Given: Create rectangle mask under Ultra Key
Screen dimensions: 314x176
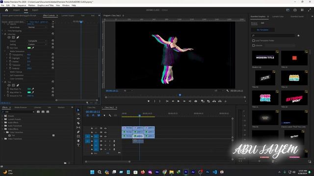Looking at the screenshot, I should point(13,37).
